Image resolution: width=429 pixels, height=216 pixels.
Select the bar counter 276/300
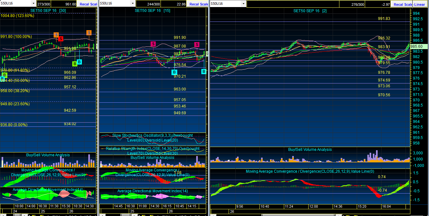(x=358, y=4)
